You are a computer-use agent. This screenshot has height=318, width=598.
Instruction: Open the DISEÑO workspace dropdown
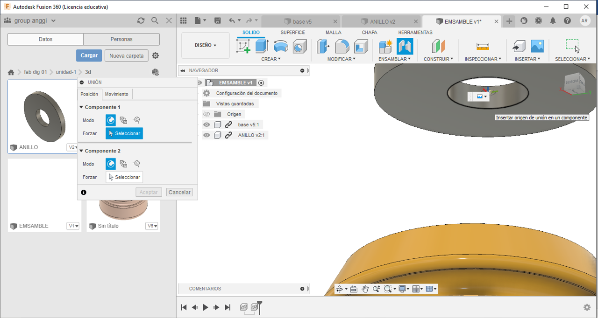(x=206, y=45)
